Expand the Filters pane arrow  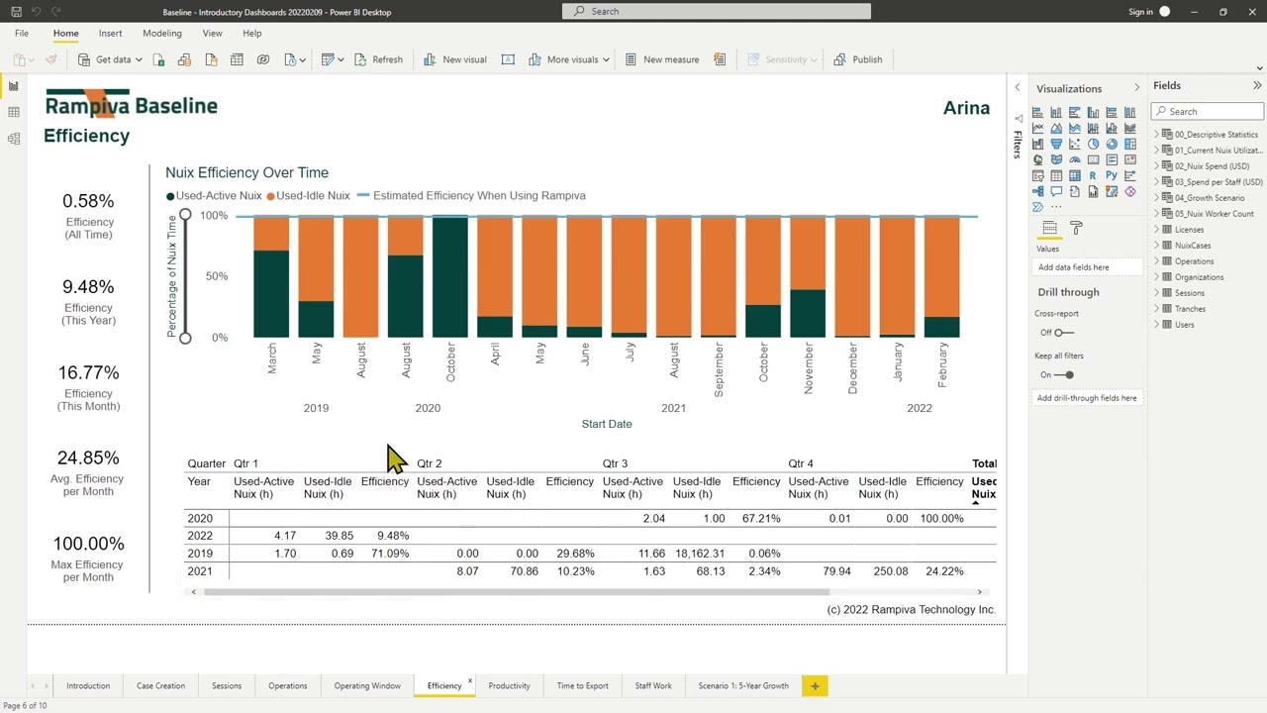click(x=1017, y=88)
